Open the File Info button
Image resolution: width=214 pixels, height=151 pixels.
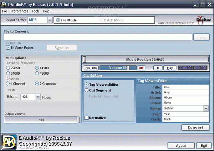(x=91, y=68)
